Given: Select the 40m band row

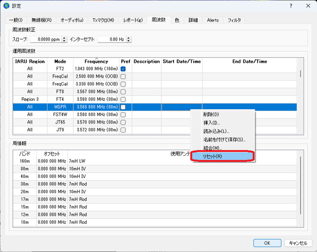Looking at the screenshot, I should [x=155, y=176].
